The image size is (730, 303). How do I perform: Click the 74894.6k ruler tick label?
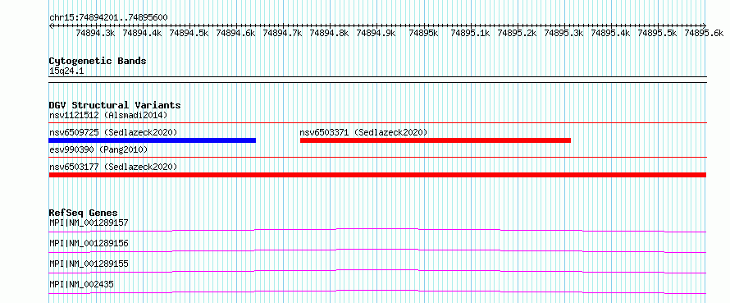(x=236, y=33)
